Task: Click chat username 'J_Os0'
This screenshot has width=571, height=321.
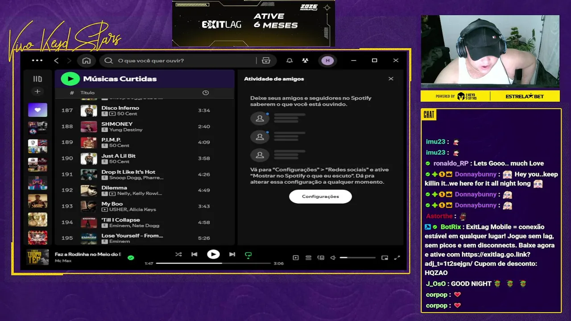Action: point(436,284)
